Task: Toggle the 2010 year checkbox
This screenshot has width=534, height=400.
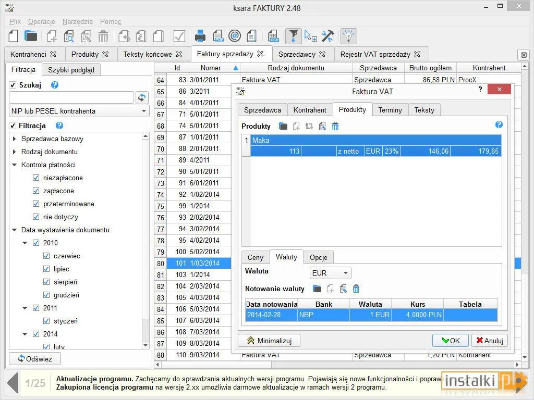Action: tap(36, 243)
